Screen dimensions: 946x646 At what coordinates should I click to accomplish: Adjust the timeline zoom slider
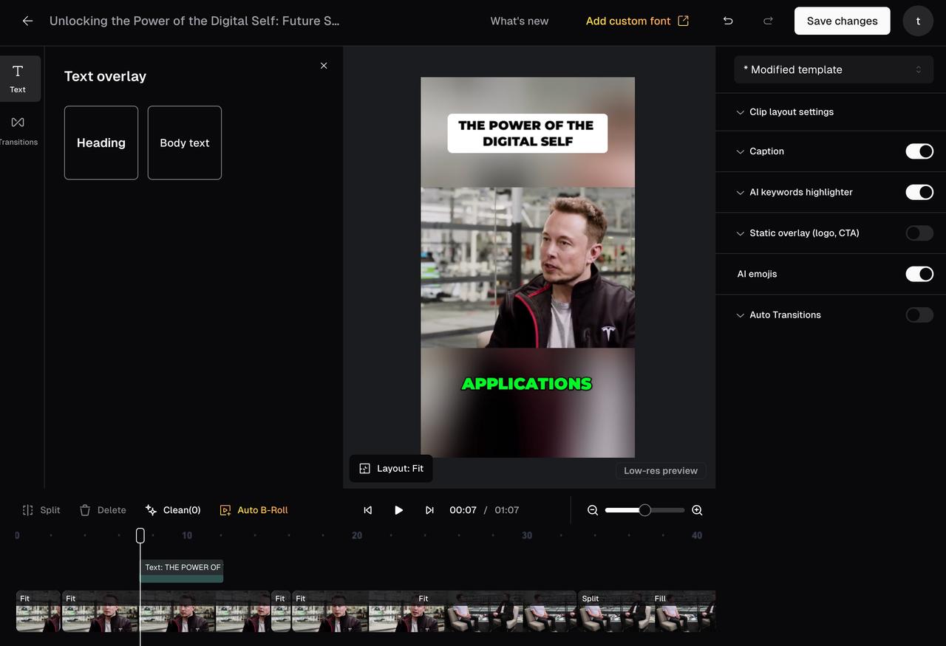(644, 510)
